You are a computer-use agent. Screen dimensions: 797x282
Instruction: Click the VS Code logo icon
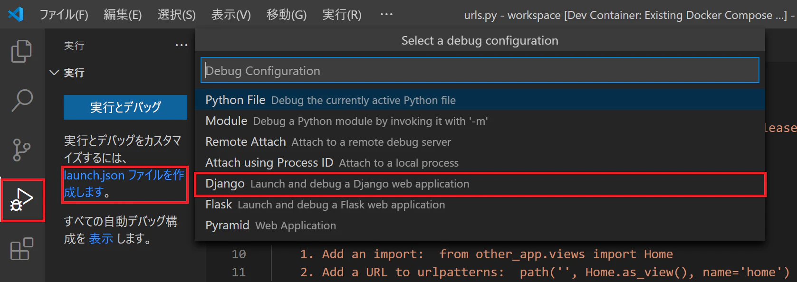(x=16, y=14)
